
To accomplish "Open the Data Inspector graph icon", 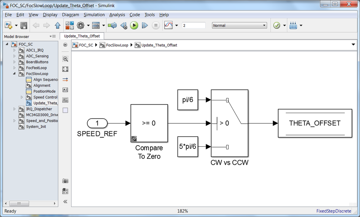I will click(x=168, y=25).
